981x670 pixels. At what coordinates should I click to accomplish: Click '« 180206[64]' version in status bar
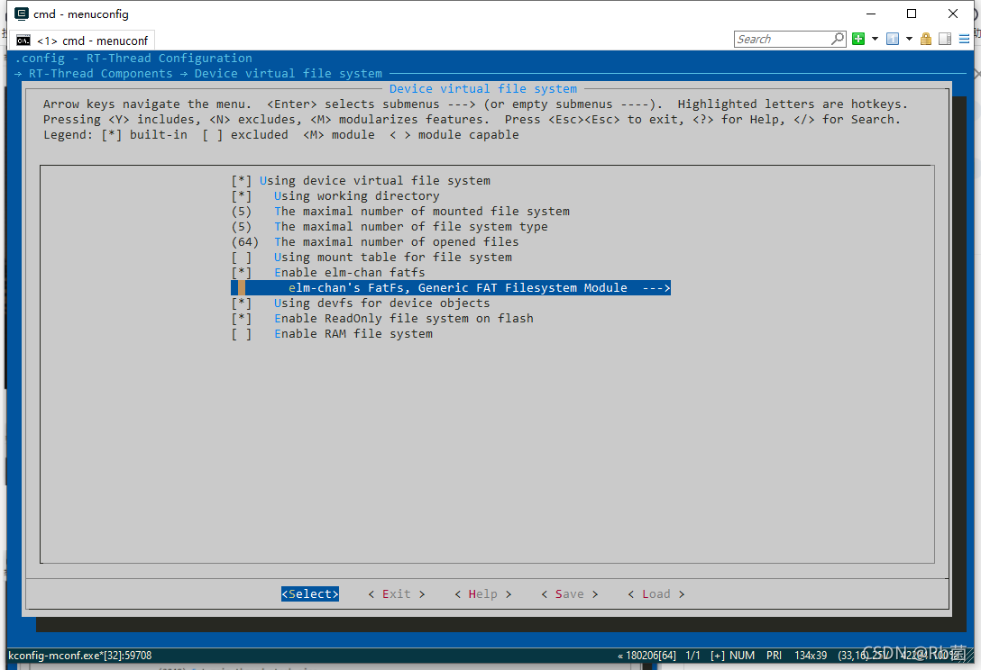tap(646, 656)
